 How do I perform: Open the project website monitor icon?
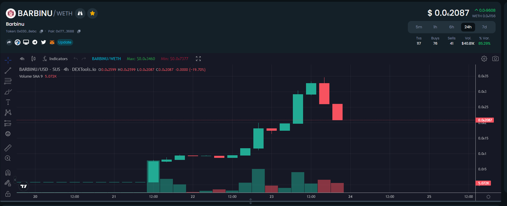26,42
